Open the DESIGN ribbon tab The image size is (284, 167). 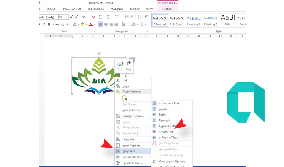(x=52, y=9)
